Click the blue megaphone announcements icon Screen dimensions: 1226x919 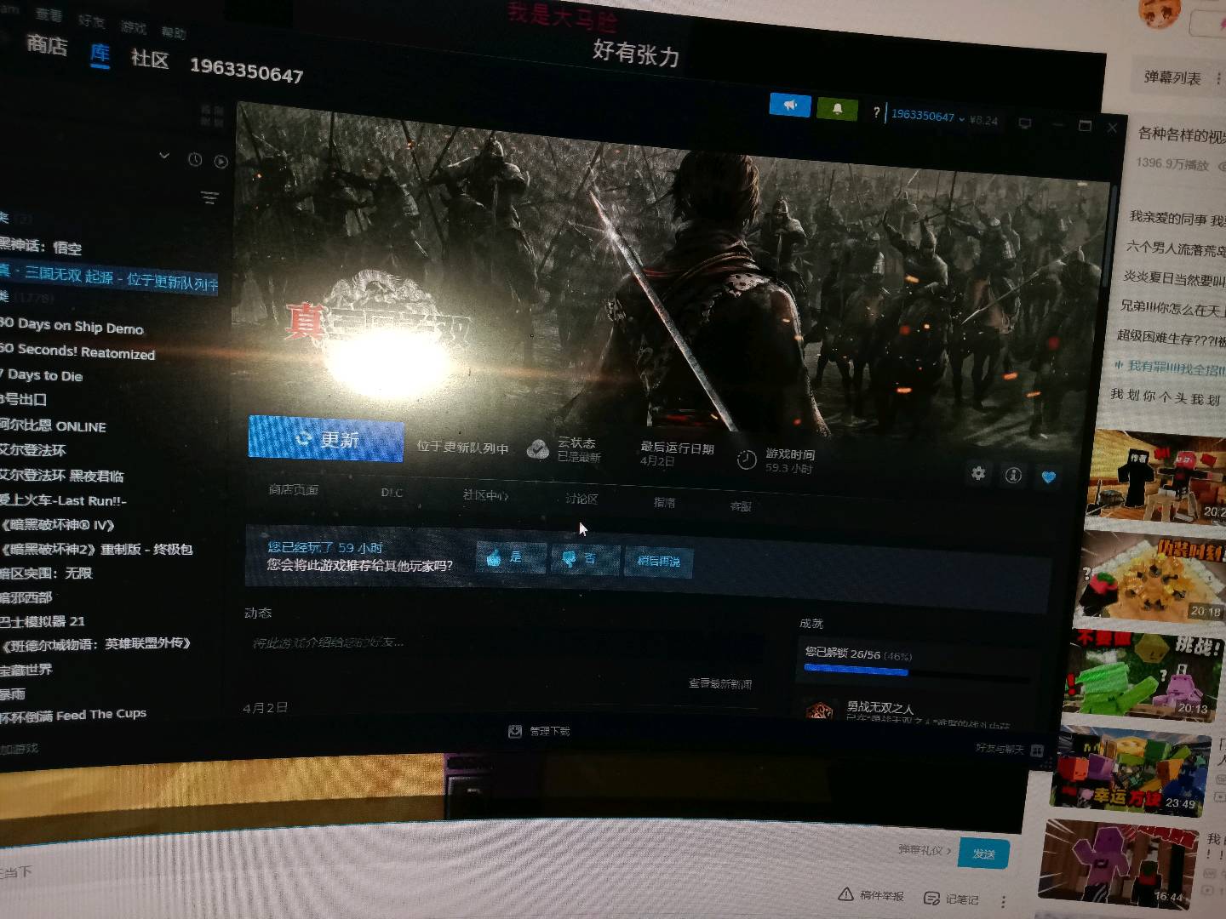[x=789, y=106]
